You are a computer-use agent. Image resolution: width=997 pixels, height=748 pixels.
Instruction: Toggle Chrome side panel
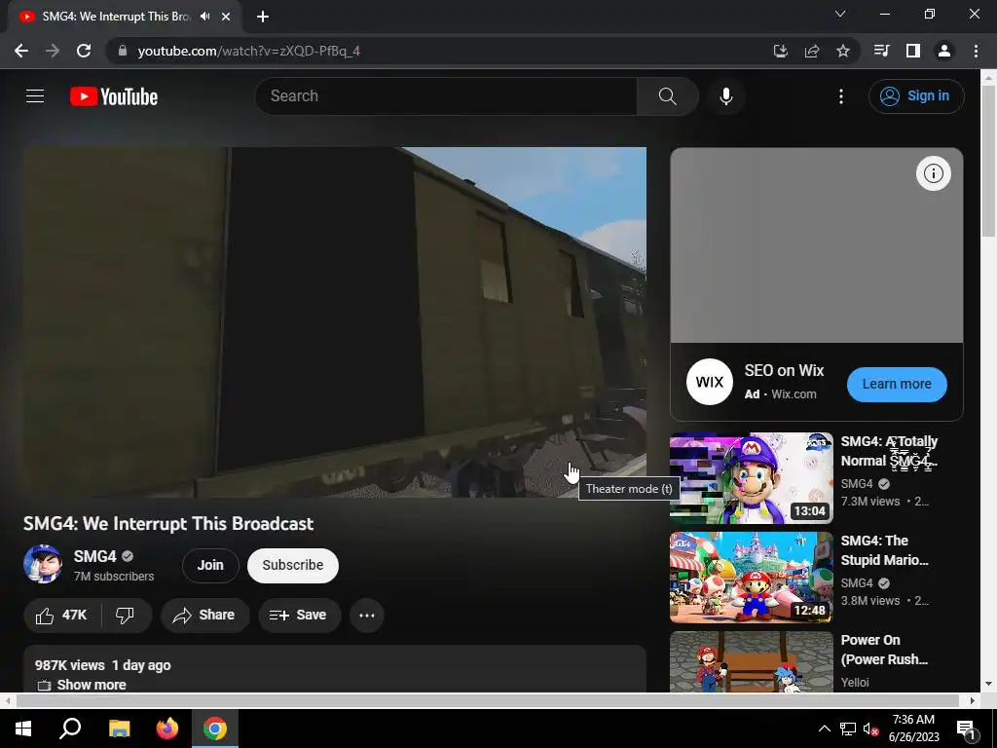[912, 51]
